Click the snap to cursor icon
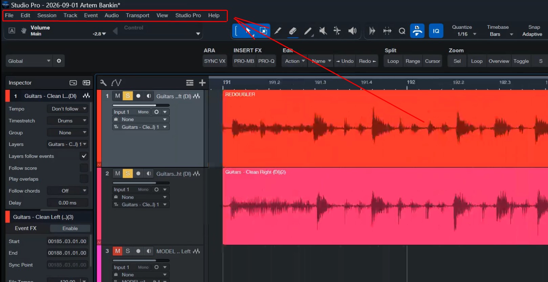 372,31
